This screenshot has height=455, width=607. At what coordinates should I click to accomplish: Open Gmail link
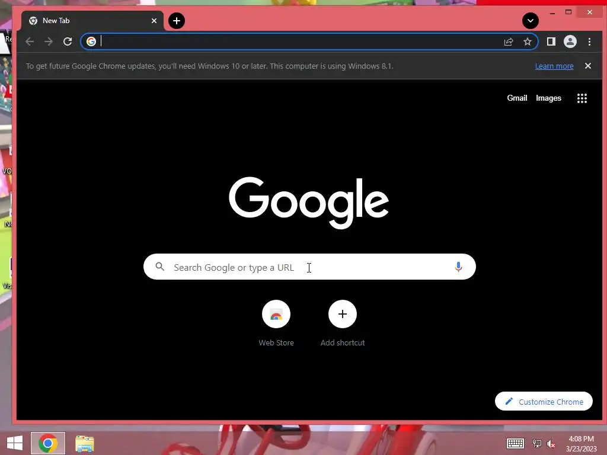pos(517,98)
